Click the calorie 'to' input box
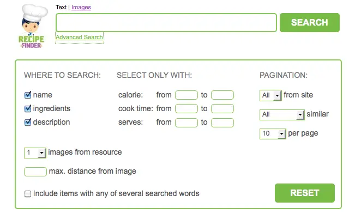 click(222, 95)
